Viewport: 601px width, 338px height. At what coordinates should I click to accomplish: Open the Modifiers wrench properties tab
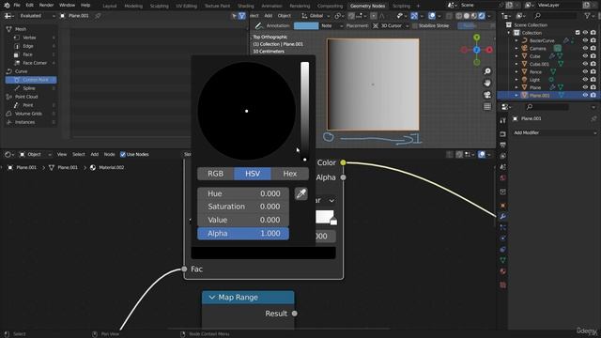click(502, 217)
